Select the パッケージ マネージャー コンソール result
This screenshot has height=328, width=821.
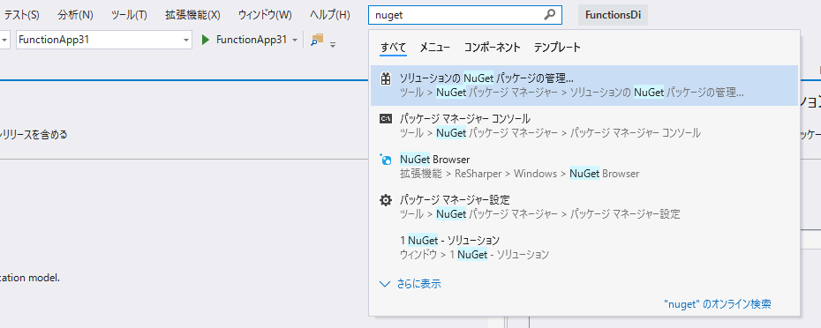[x=584, y=125]
